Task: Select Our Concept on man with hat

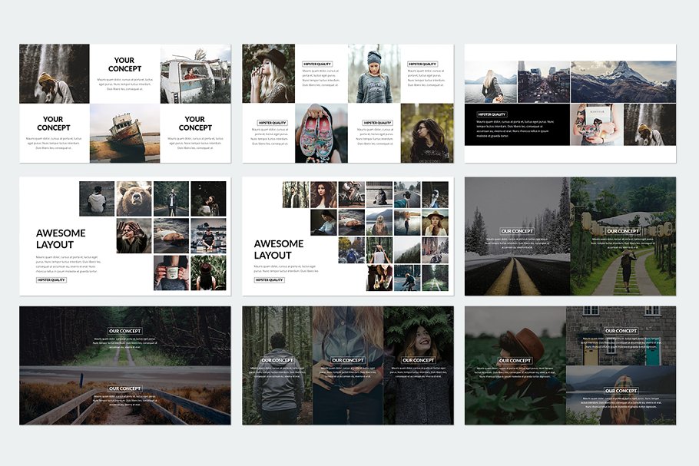Action: 516,361
